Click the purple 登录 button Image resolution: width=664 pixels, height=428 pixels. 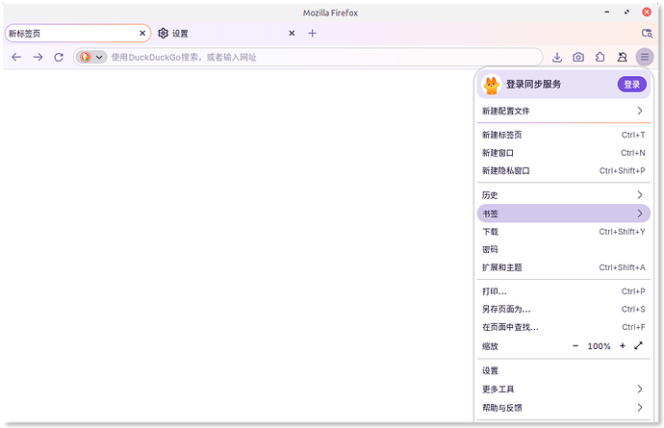coord(632,85)
